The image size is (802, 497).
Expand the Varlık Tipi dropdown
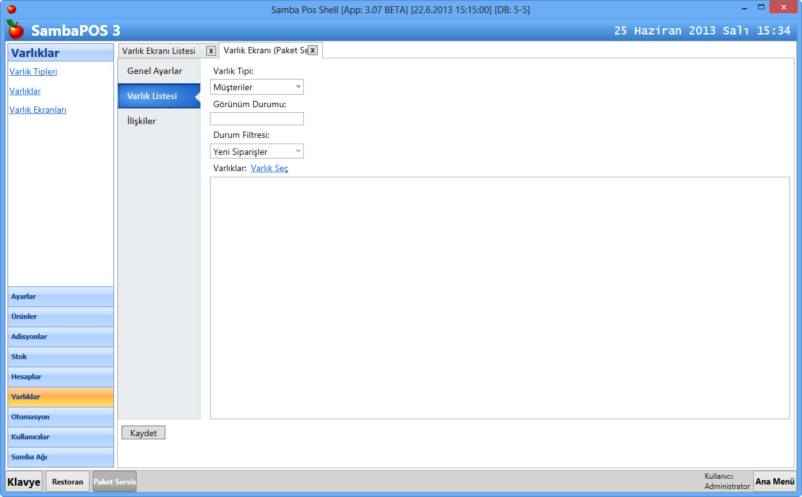[x=257, y=87]
